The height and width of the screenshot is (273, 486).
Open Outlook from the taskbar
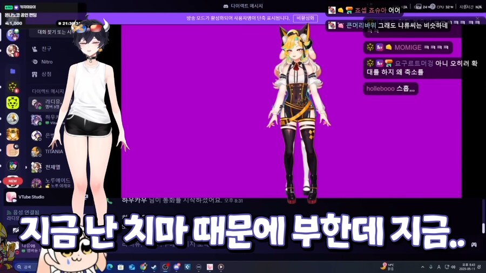pos(132,267)
